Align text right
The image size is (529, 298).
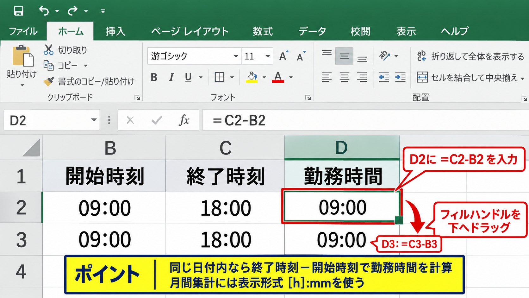pos(362,77)
